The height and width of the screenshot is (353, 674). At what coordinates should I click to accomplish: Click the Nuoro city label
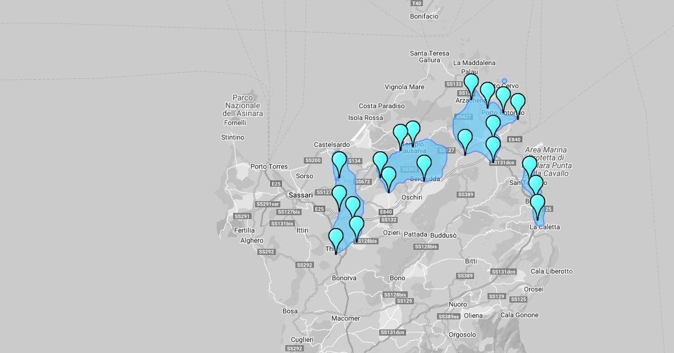point(458,304)
